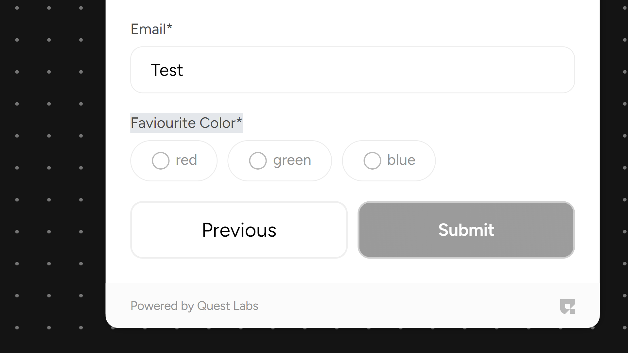Click the "green" option label text
This screenshot has width=628, height=353.
tap(292, 160)
